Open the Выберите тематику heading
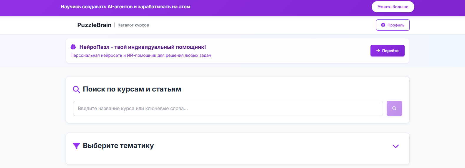 118,146
